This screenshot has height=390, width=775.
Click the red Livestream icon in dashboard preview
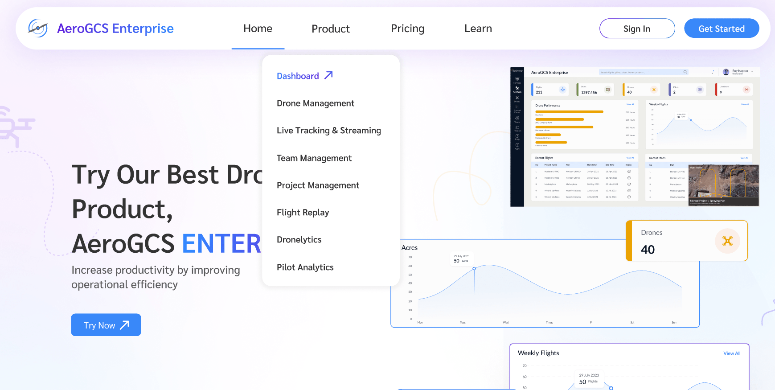(746, 90)
